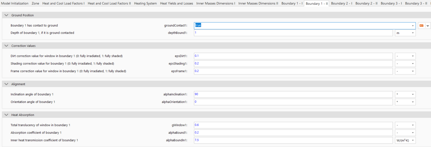431x147 pixels.
Task: Click the 'Frame correction value for window' description
Action: [x=68, y=71]
